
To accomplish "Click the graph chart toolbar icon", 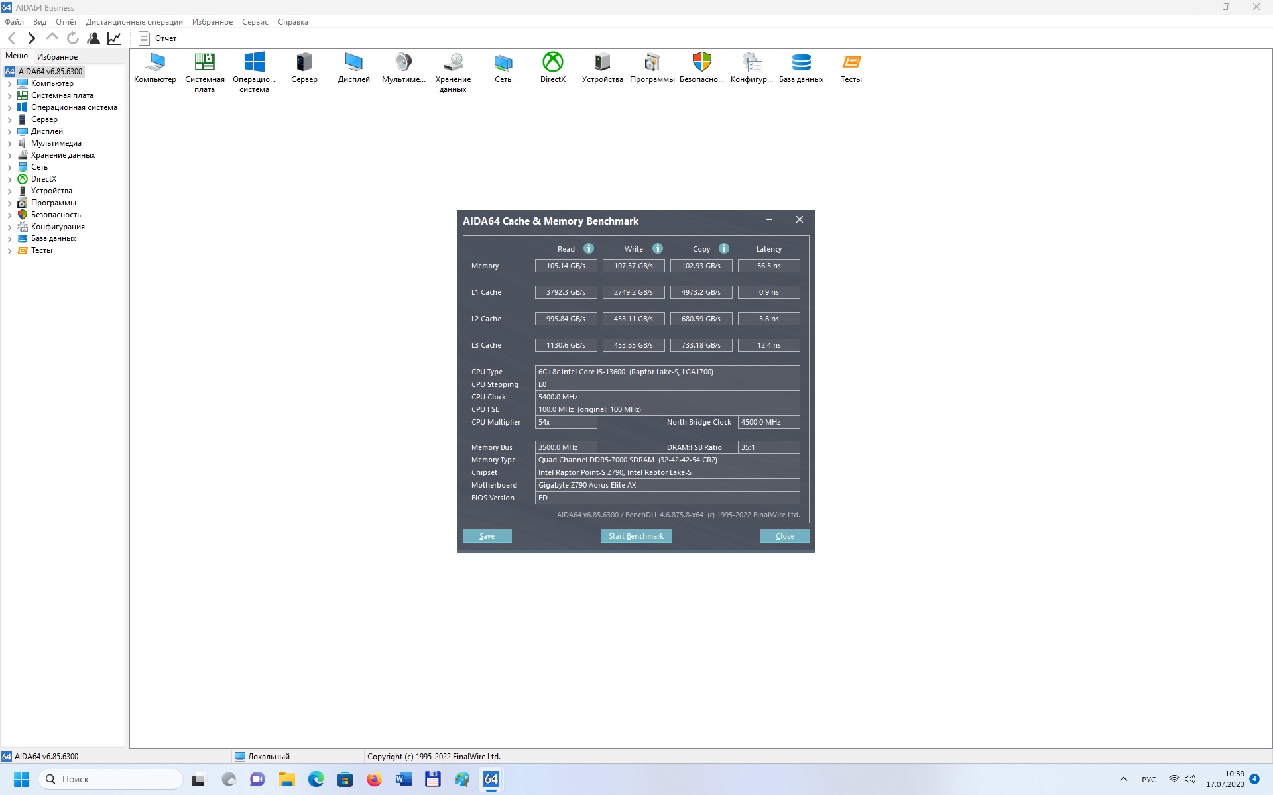I will pyautogui.click(x=114, y=38).
